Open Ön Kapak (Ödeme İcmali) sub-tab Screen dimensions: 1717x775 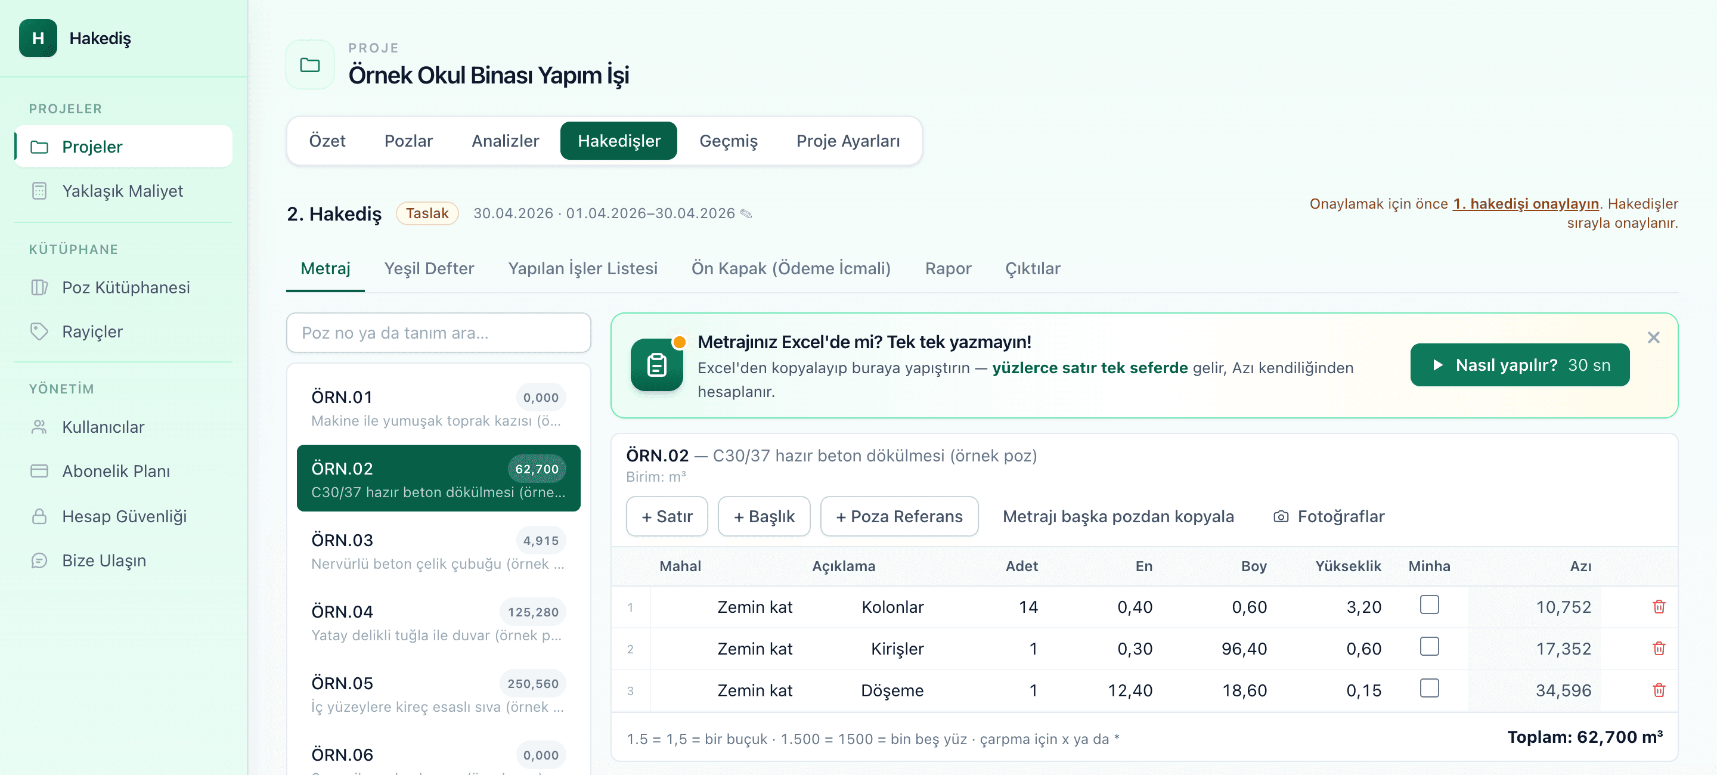click(x=791, y=268)
